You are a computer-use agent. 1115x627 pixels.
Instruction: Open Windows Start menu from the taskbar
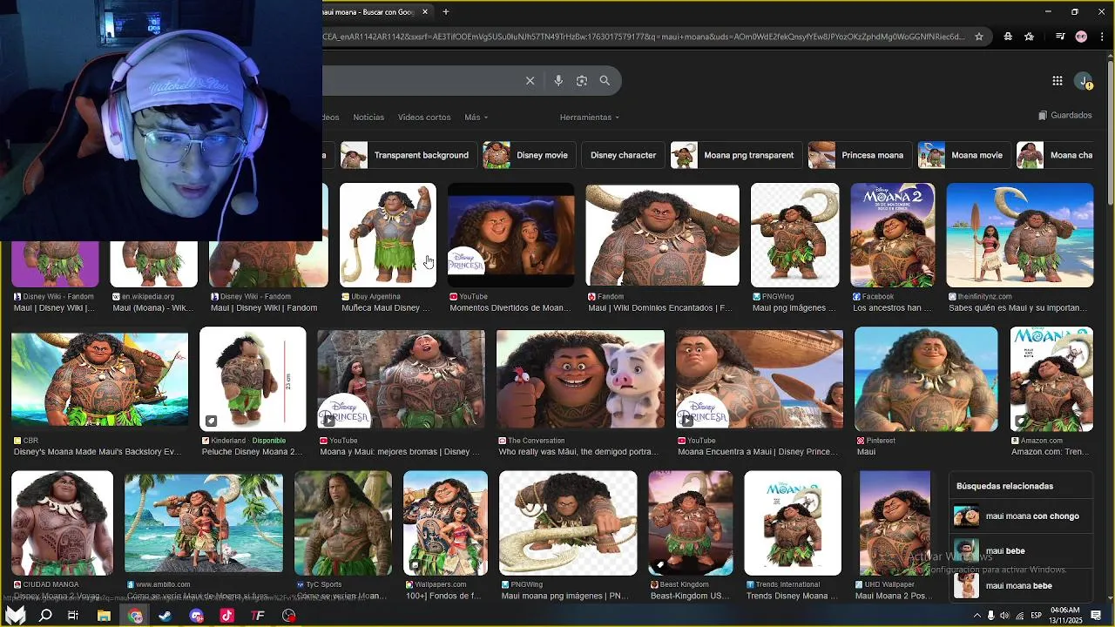click(16, 616)
